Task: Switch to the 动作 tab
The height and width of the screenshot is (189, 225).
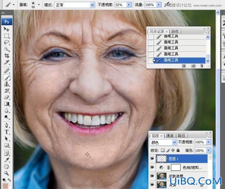Action: (x=175, y=31)
